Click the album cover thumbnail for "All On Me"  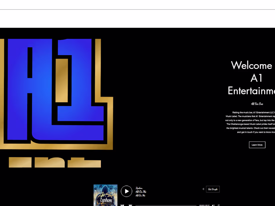[x=105, y=195]
